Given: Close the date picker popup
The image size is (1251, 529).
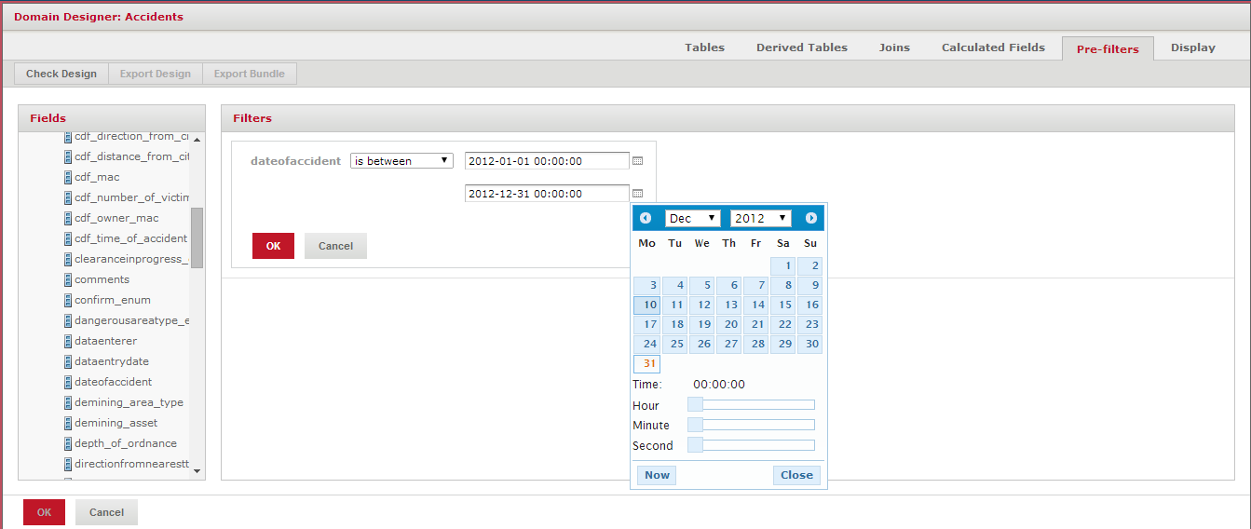Looking at the screenshot, I should pos(796,475).
